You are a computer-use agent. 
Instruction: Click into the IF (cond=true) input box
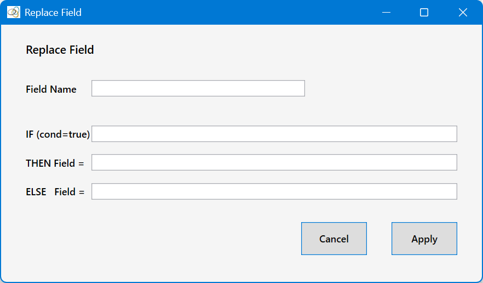[x=274, y=134]
